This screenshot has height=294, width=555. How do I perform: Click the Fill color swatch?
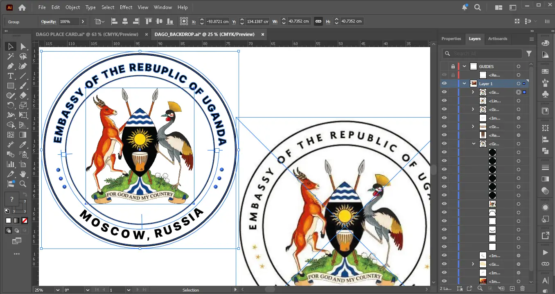tap(11, 199)
